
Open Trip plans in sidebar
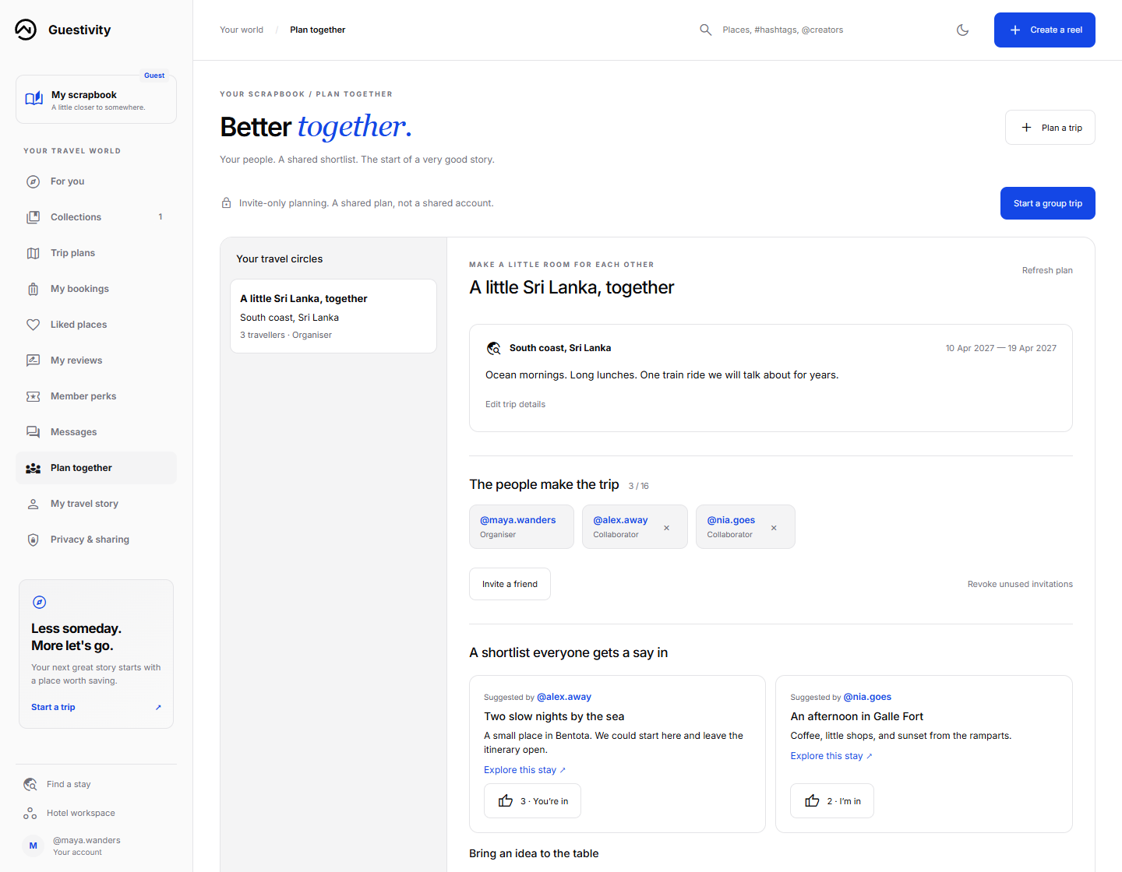click(x=96, y=253)
